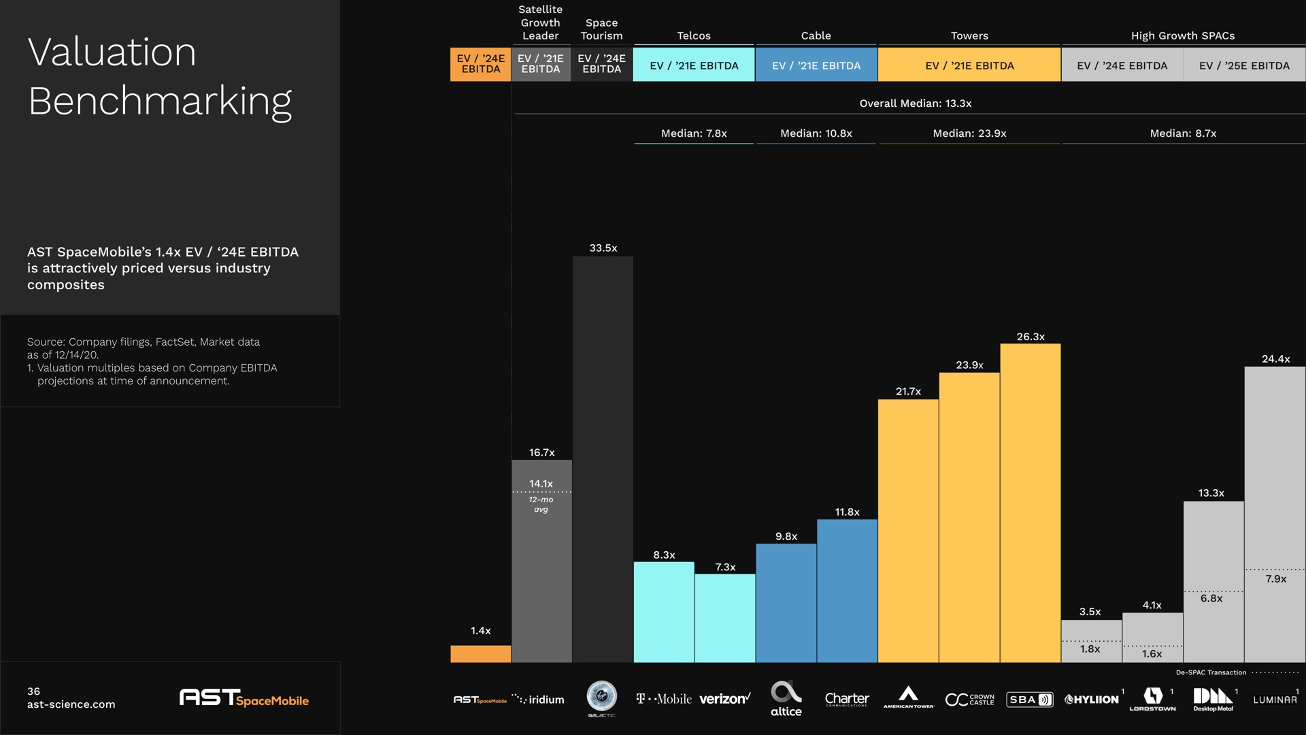Image resolution: width=1306 pixels, height=735 pixels.
Task: Click the 'High Growth SPACs' heading
Action: pos(1183,35)
